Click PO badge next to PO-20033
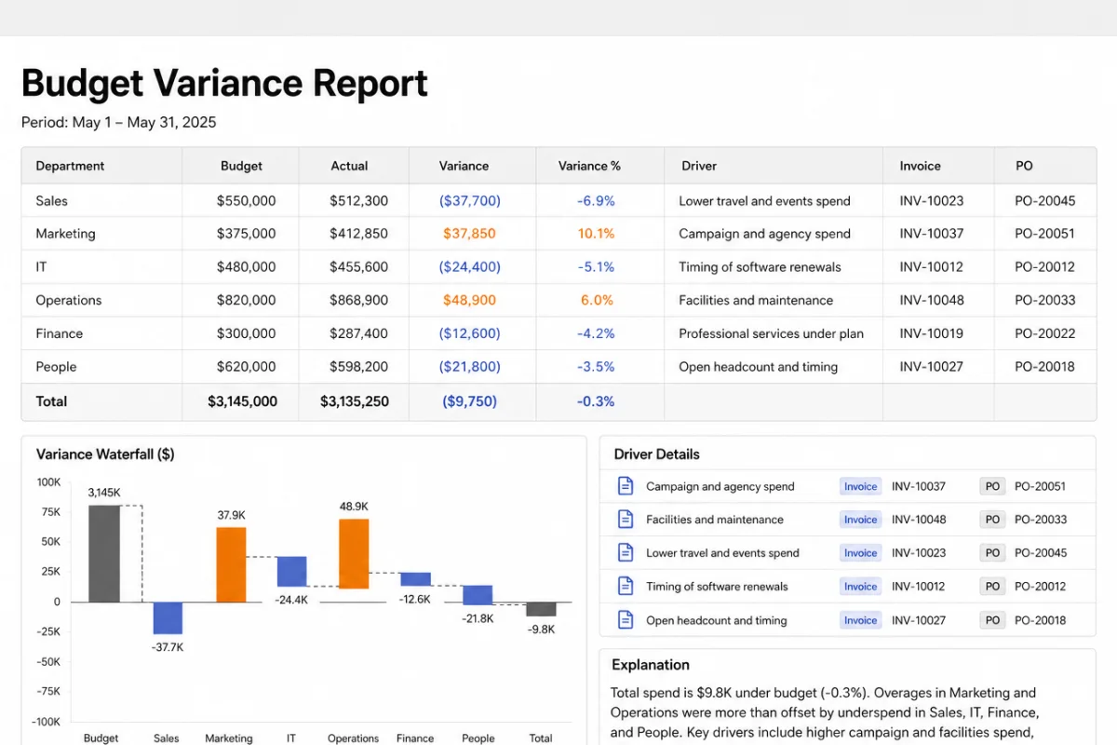This screenshot has width=1117, height=745. (992, 520)
